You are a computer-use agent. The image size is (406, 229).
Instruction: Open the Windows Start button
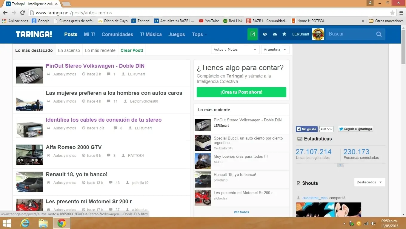(7, 223)
